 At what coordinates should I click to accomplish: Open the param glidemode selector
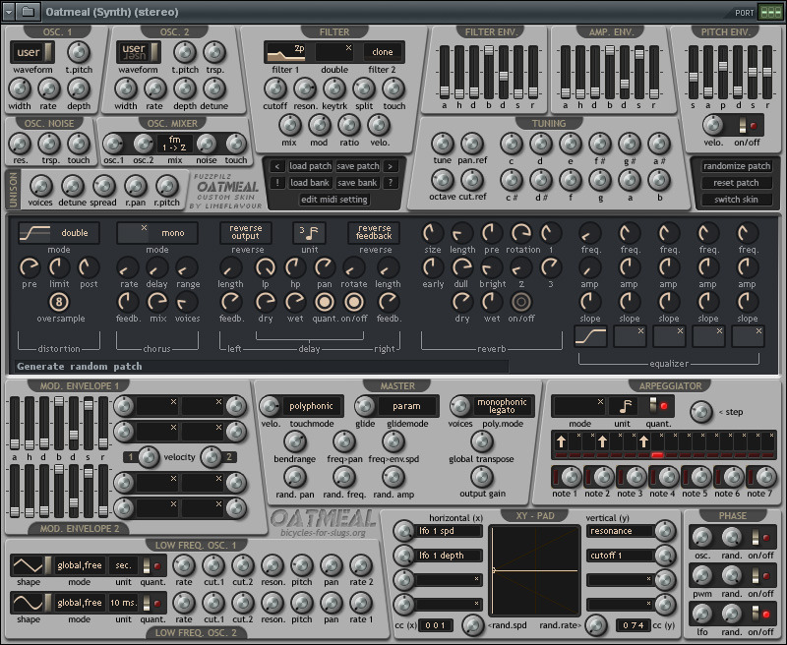(x=406, y=406)
